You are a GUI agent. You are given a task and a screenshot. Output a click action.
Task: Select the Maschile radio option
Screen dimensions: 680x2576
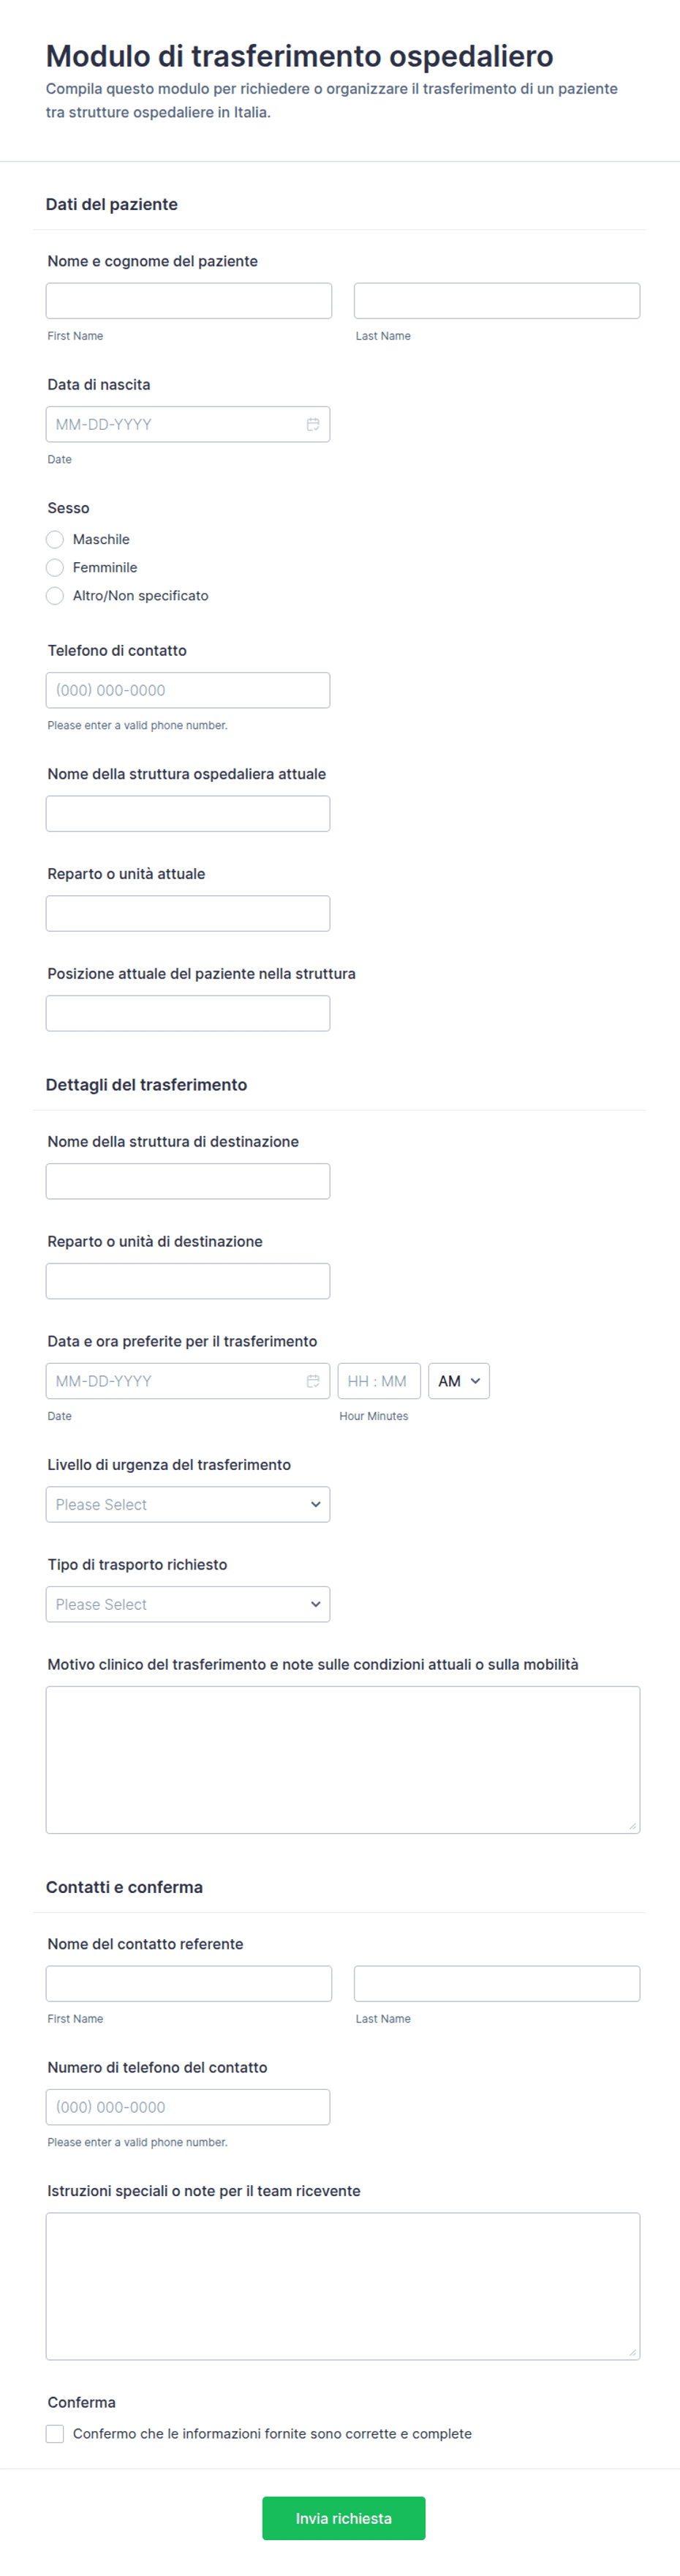(55, 539)
